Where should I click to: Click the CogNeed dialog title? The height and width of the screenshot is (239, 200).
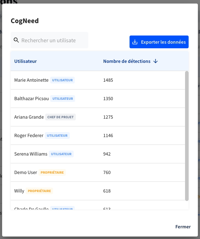tap(25, 21)
